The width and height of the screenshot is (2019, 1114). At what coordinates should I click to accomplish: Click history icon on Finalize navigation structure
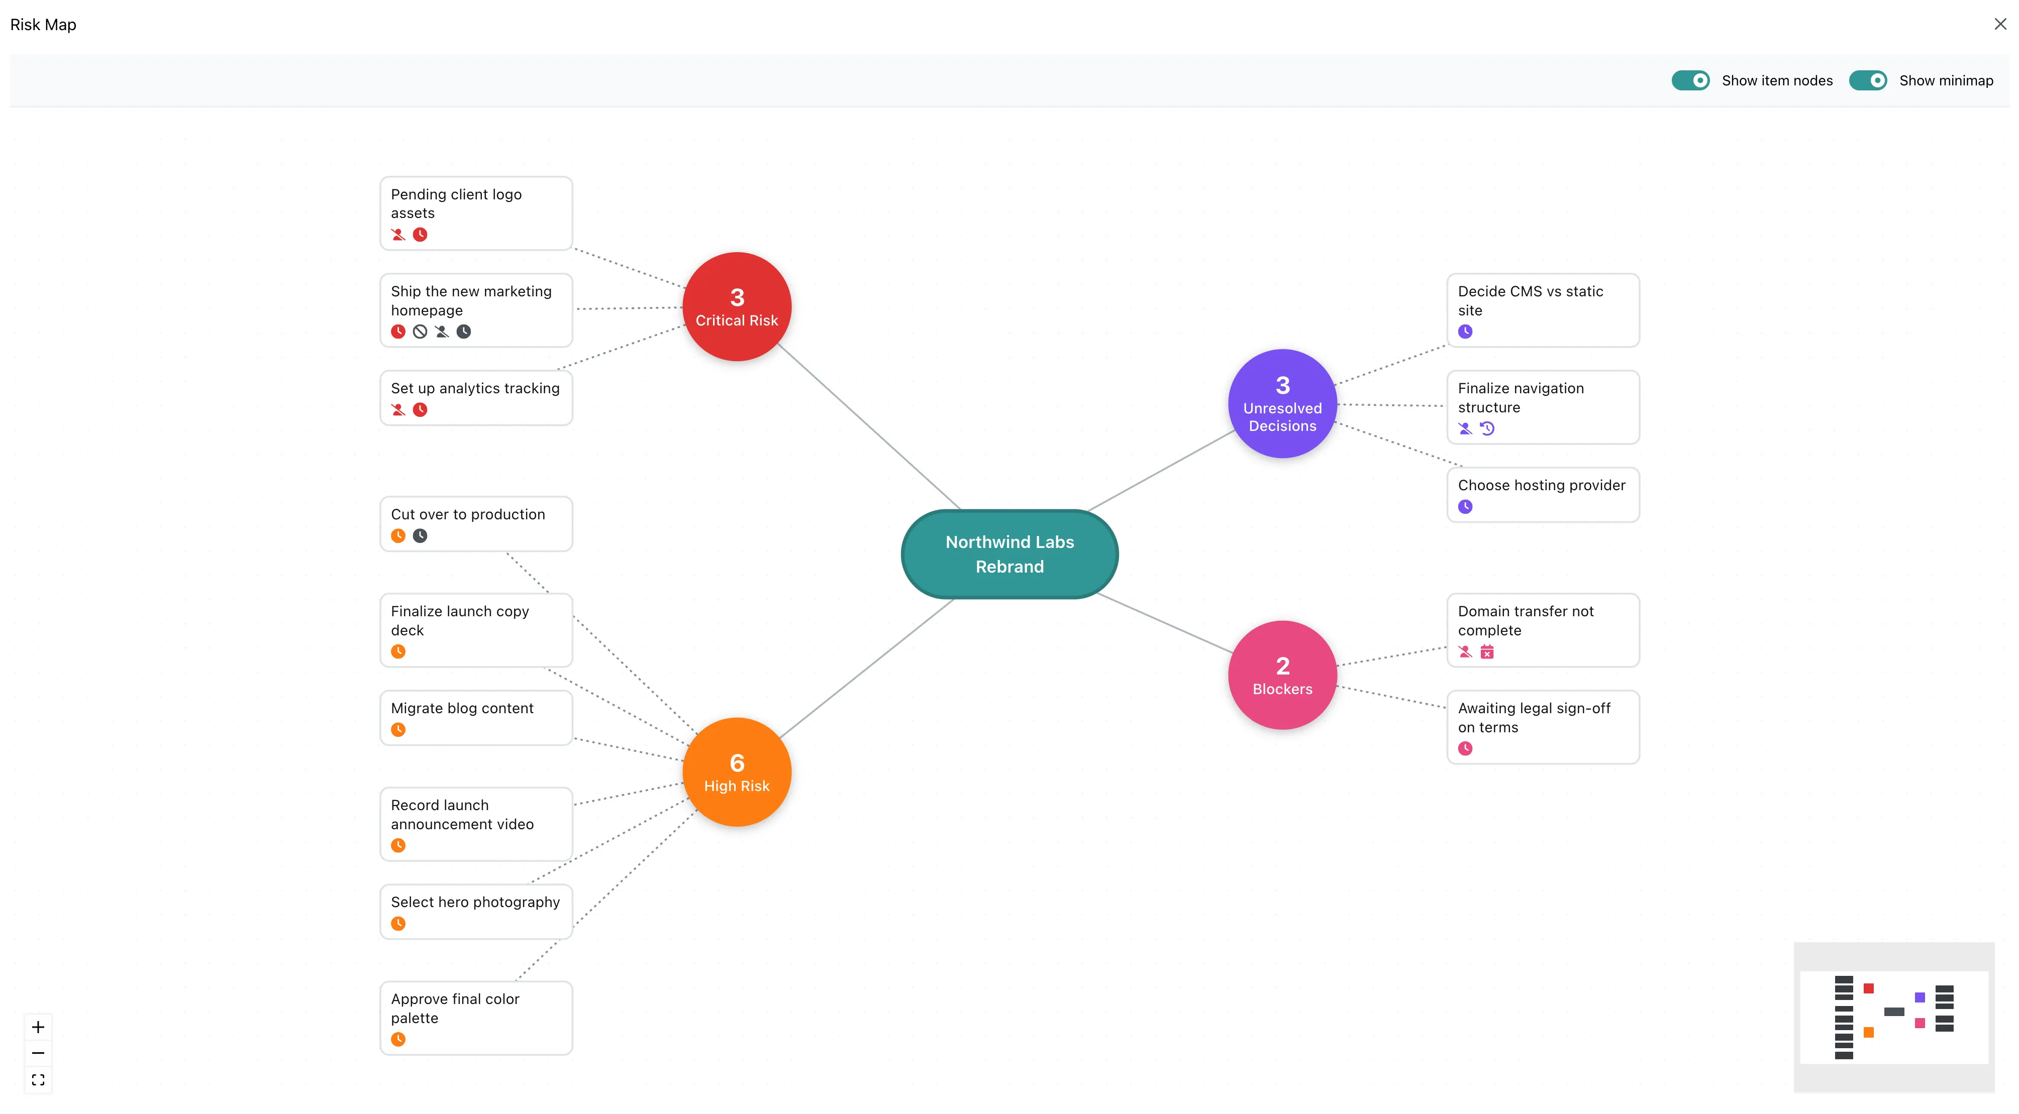coord(1487,428)
